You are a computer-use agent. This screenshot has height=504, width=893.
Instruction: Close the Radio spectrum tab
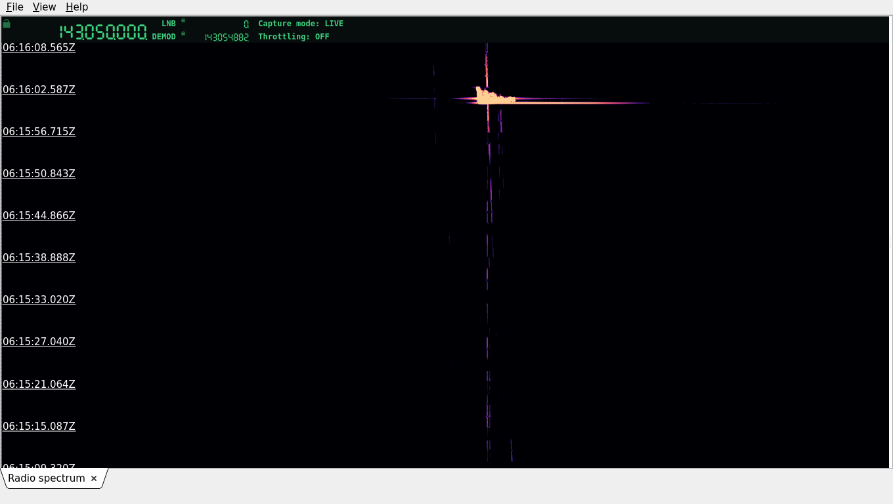tap(94, 478)
